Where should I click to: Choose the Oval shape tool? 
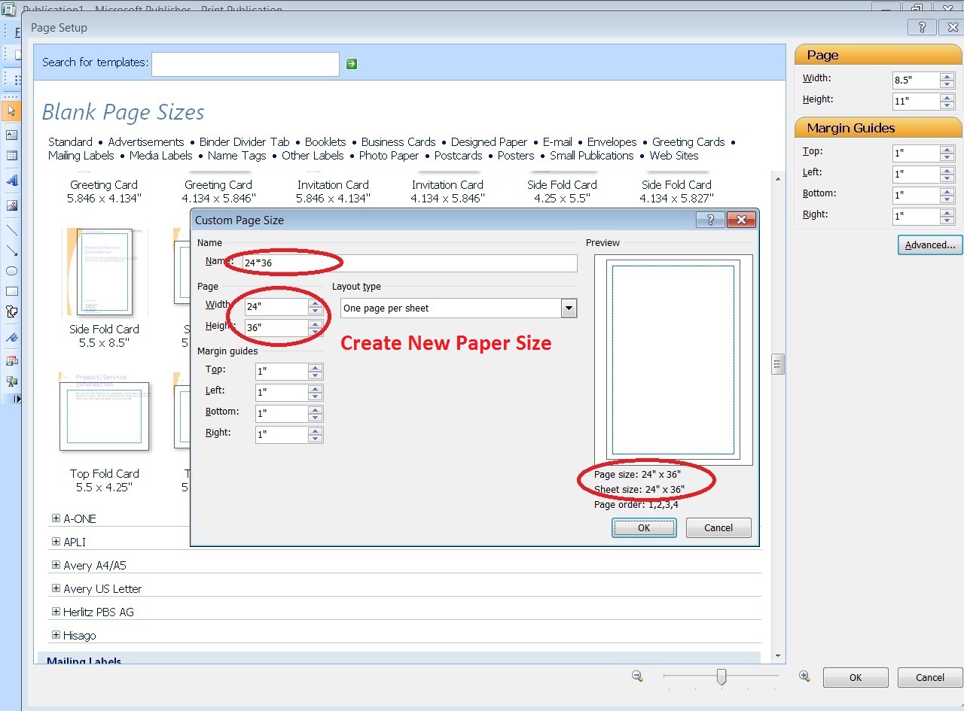tap(11, 271)
